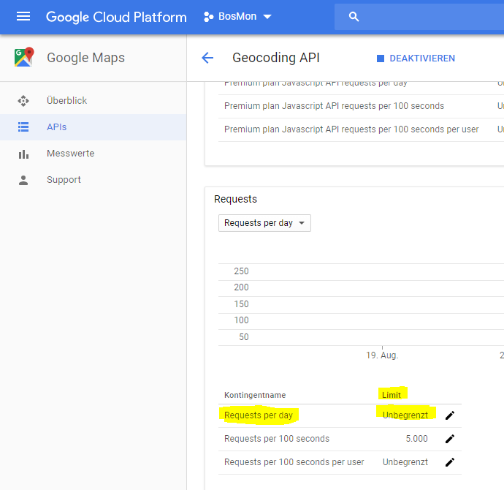The width and height of the screenshot is (504, 490).
Task: Open the hamburger navigation menu
Action: (x=23, y=16)
